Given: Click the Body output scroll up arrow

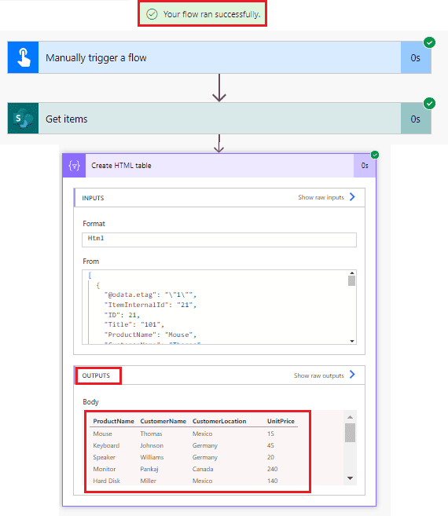Looking at the screenshot, I should point(351,417).
